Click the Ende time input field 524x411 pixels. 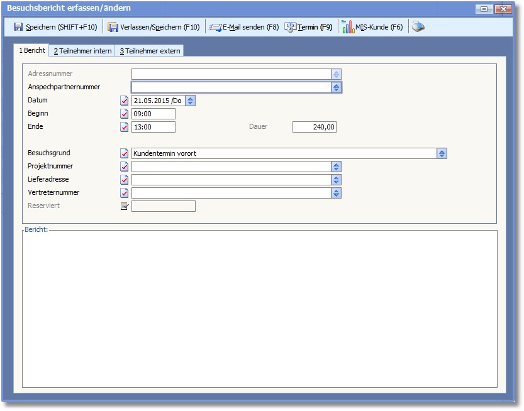coord(153,127)
